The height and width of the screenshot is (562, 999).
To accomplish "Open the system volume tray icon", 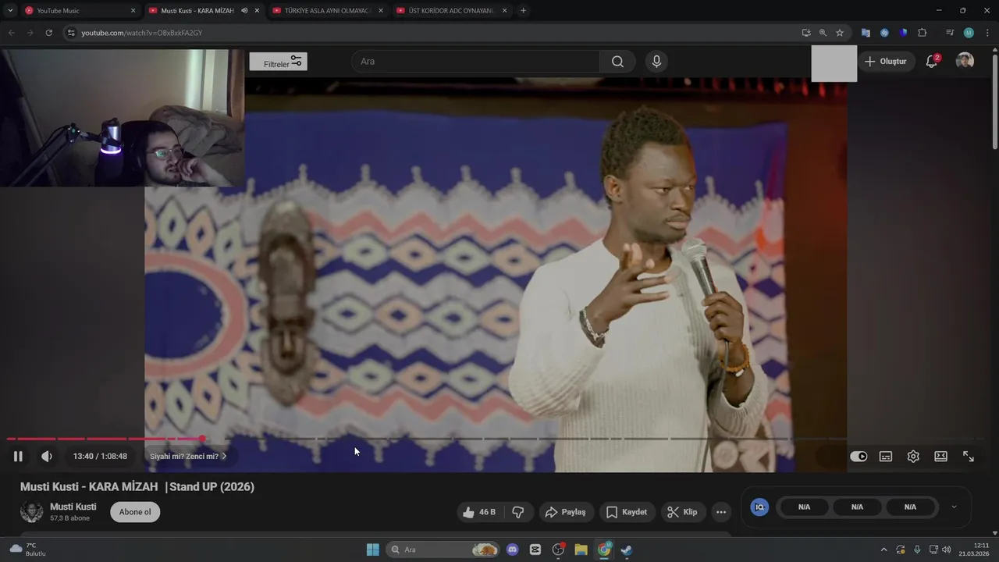I will [947, 550].
